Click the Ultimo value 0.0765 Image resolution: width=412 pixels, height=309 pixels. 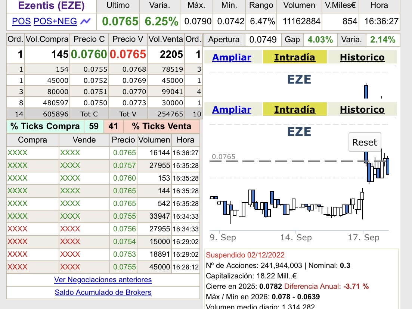tap(120, 21)
